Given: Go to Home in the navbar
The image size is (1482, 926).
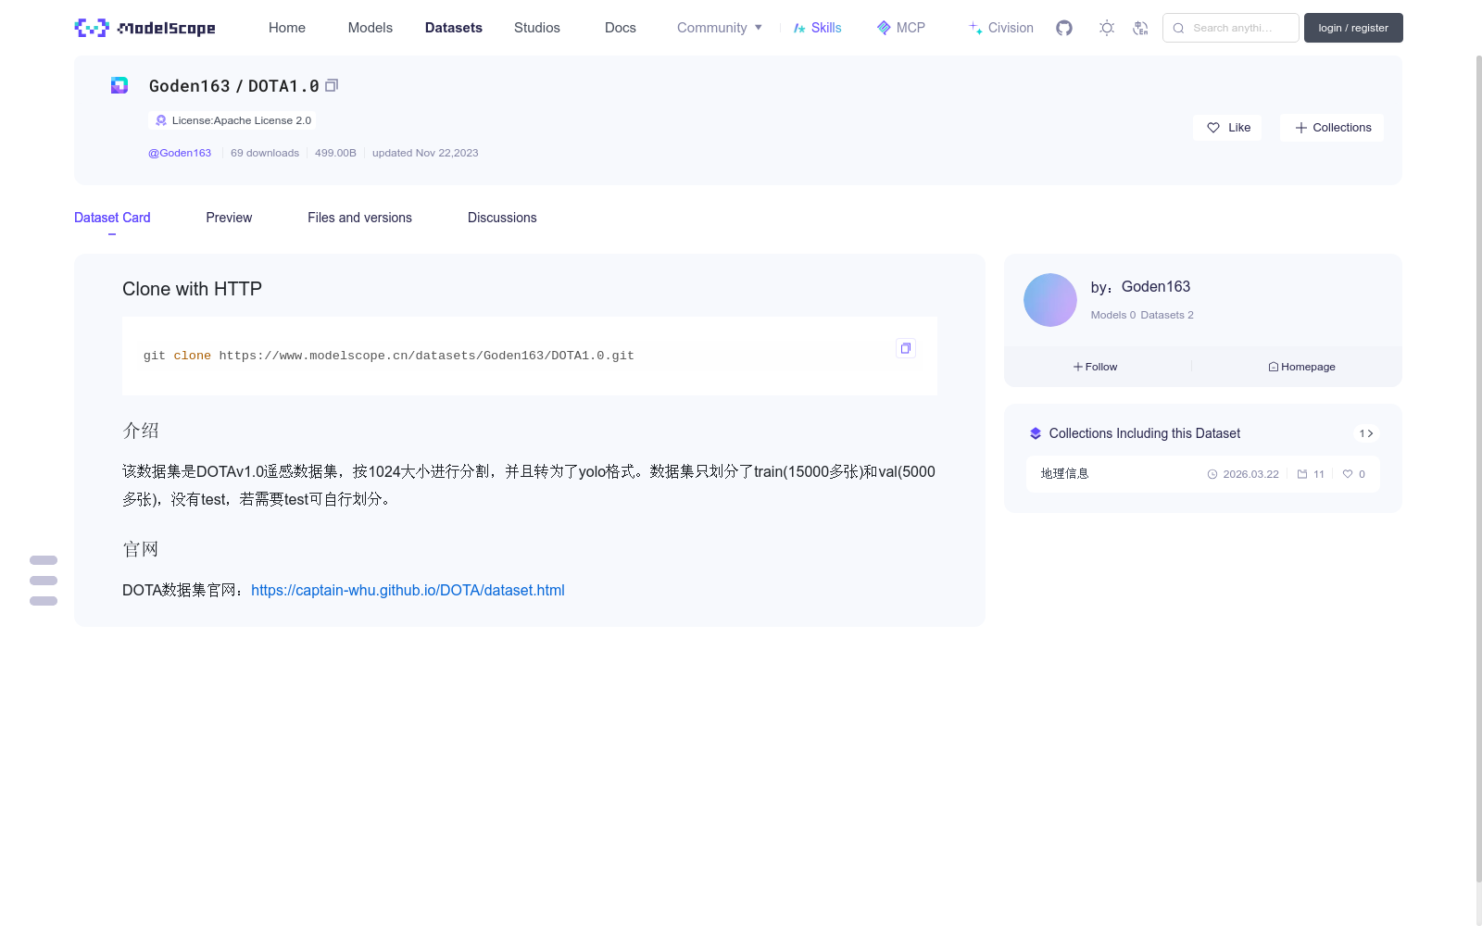Looking at the screenshot, I should (287, 28).
